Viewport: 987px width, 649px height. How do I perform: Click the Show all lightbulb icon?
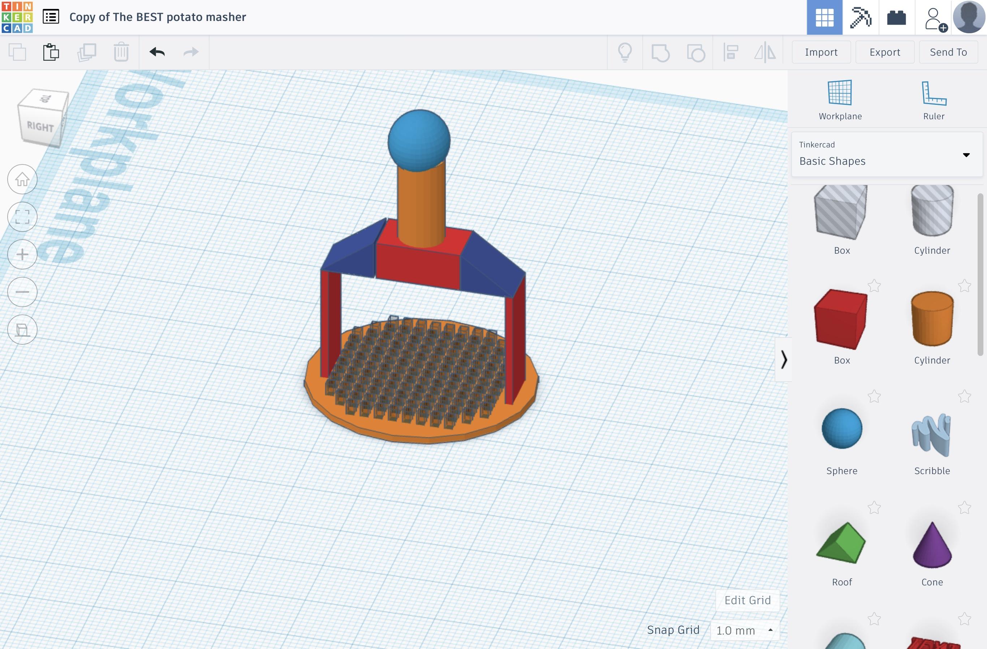pyautogui.click(x=625, y=53)
